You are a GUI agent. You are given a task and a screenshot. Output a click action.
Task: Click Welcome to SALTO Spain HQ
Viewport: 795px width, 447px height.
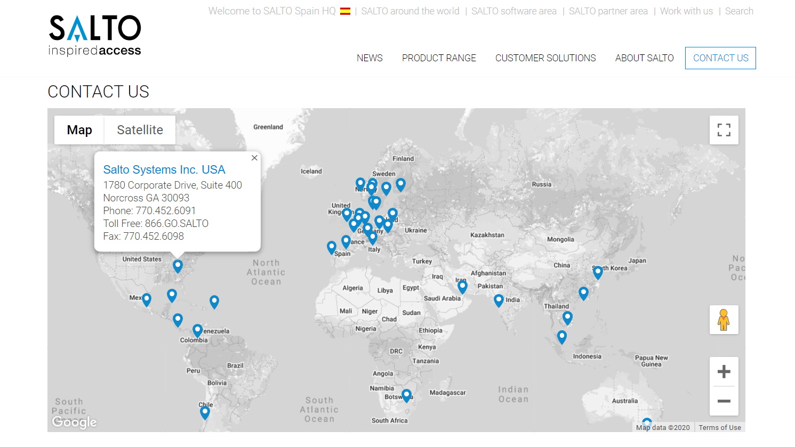pos(272,11)
